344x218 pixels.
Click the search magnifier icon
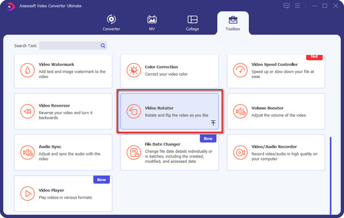click(x=103, y=46)
